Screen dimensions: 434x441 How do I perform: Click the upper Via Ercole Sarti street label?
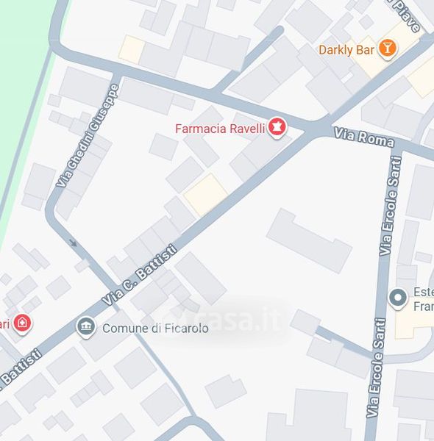(390, 206)
